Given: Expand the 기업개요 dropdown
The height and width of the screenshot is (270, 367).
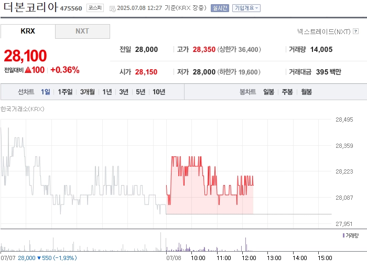Looking at the screenshot, I should 246,8.
